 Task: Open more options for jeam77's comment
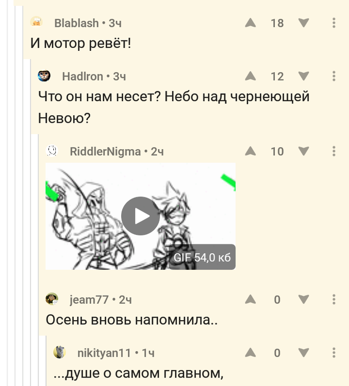click(x=334, y=299)
